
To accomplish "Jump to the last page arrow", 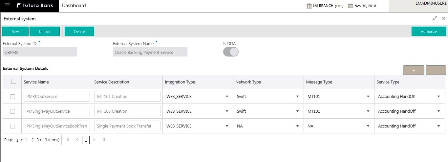I will 104,140.
